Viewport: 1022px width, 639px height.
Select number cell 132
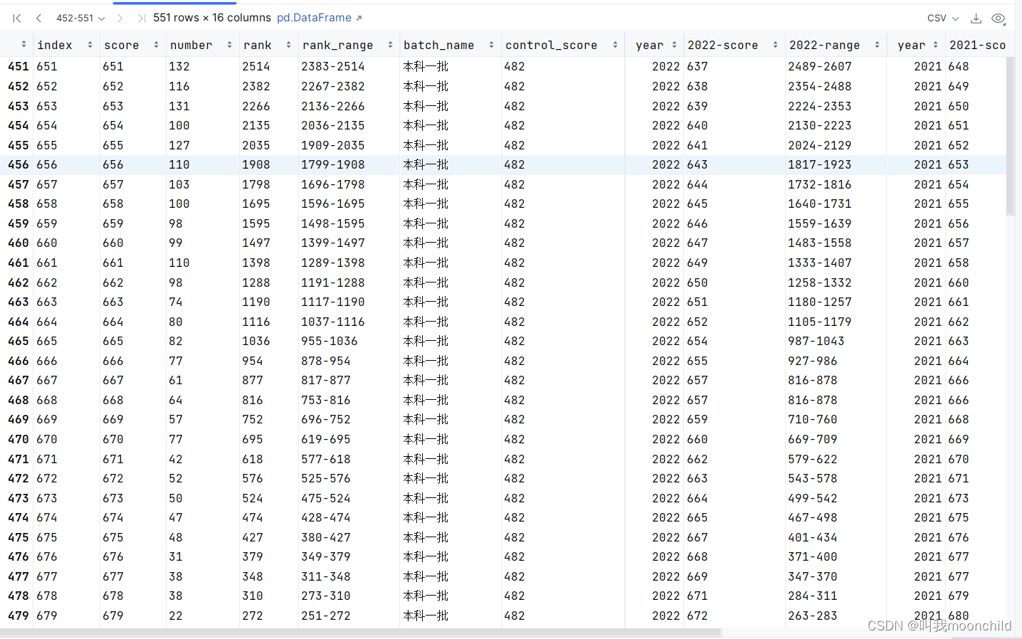click(179, 66)
